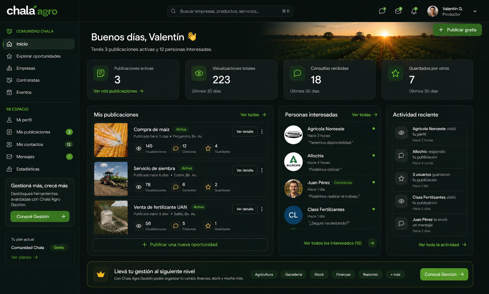The height and width of the screenshot is (294, 489).
Task: Click star icon on Compra de maíz
Action: [x=208, y=148]
